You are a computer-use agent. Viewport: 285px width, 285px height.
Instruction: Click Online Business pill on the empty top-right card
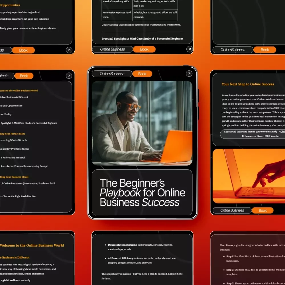click(x=233, y=50)
